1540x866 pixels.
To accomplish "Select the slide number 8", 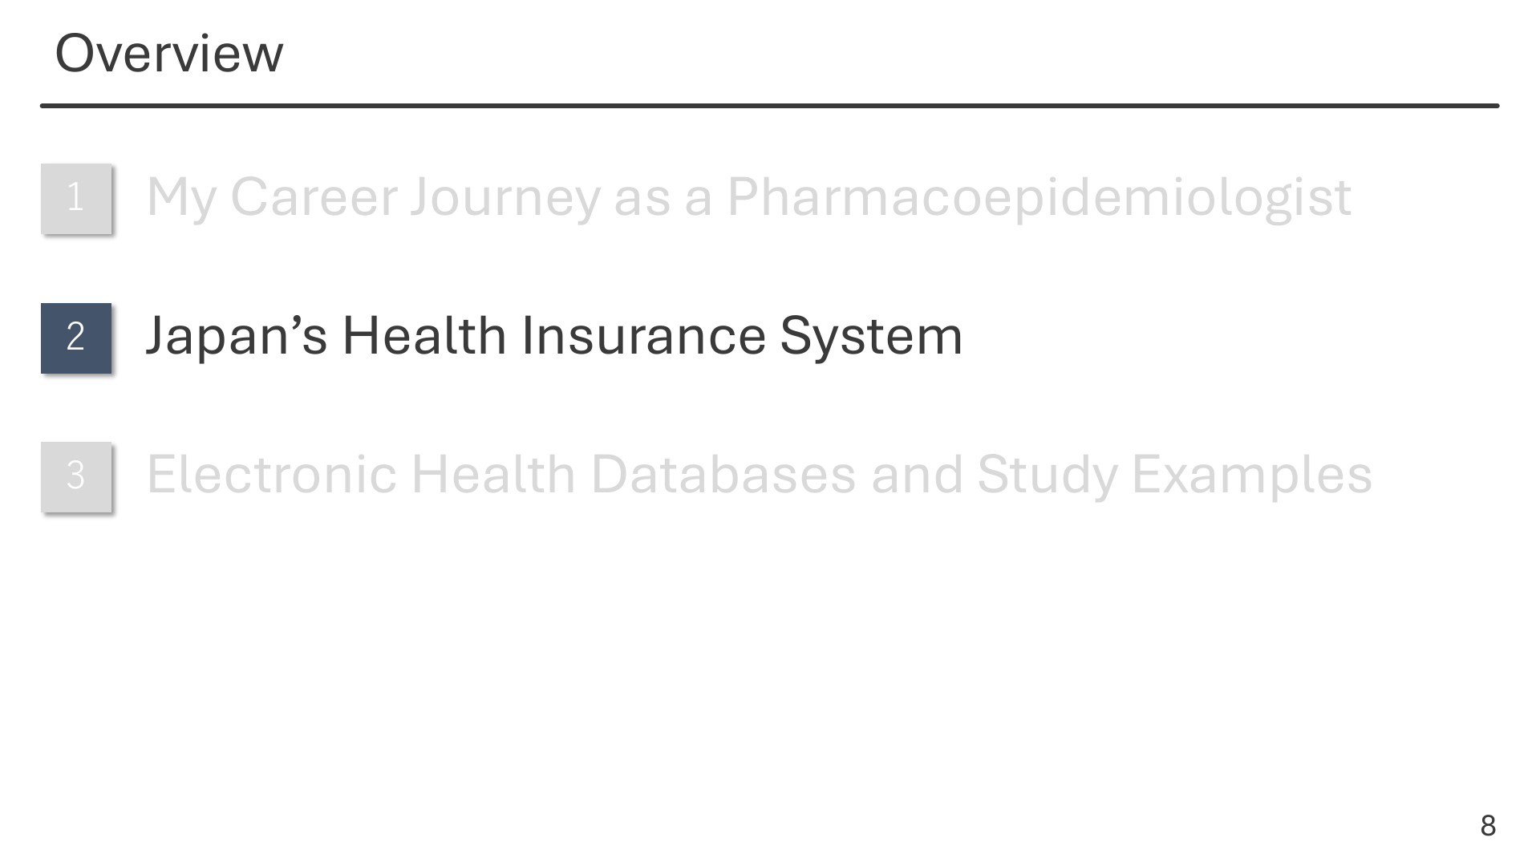I will click(x=1488, y=825).
